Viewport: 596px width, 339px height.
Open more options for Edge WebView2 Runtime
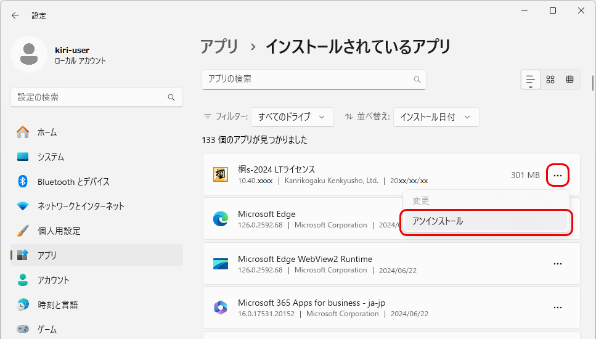(x=558, y=264)
